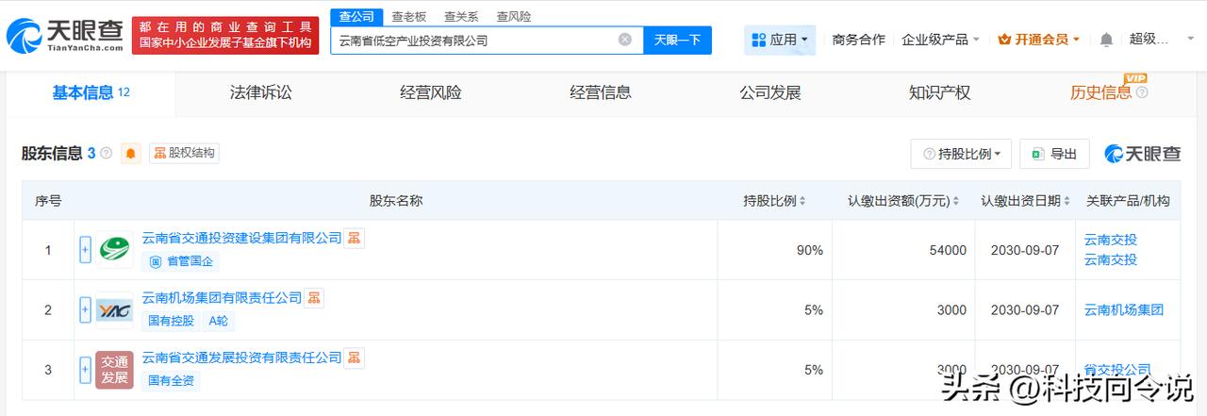Viewport: 1207px width, 416px height.
Task: Click the 国有控股 tag
Action: [x=171, y=321]
